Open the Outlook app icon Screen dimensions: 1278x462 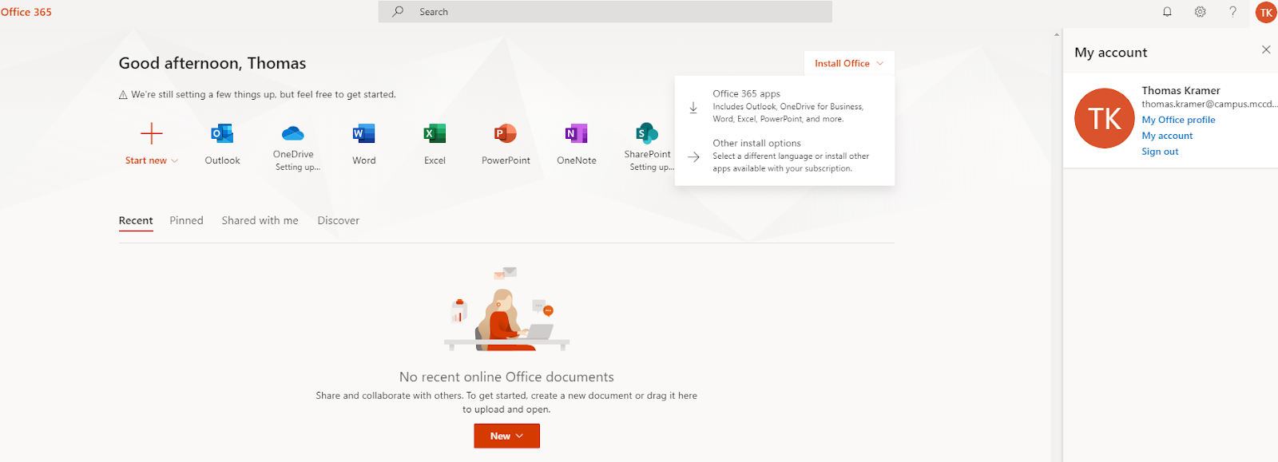[222, 133]
